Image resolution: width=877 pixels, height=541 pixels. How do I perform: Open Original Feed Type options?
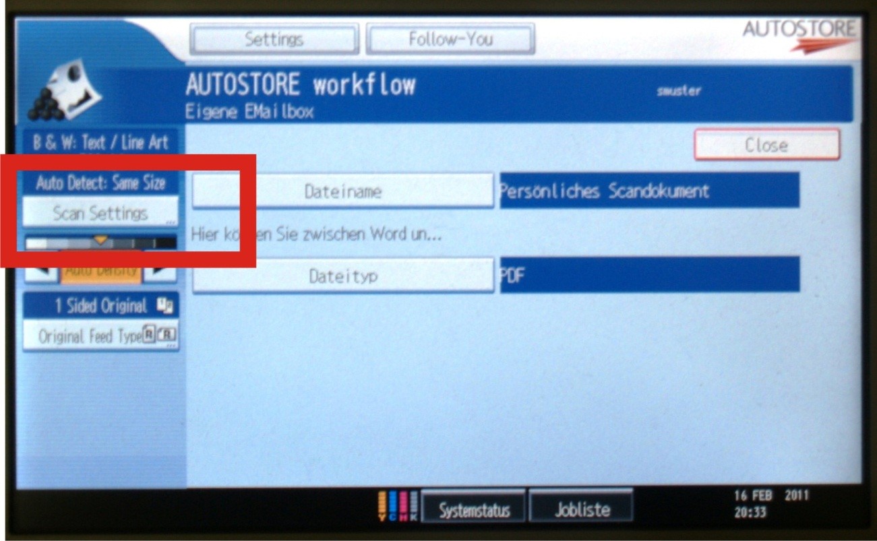(100, 336)
